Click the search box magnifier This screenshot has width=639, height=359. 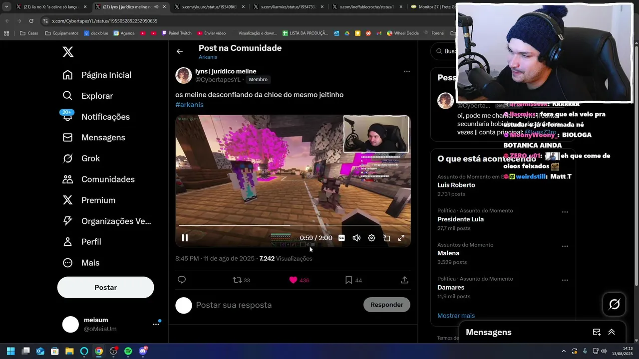pos(439,51)
